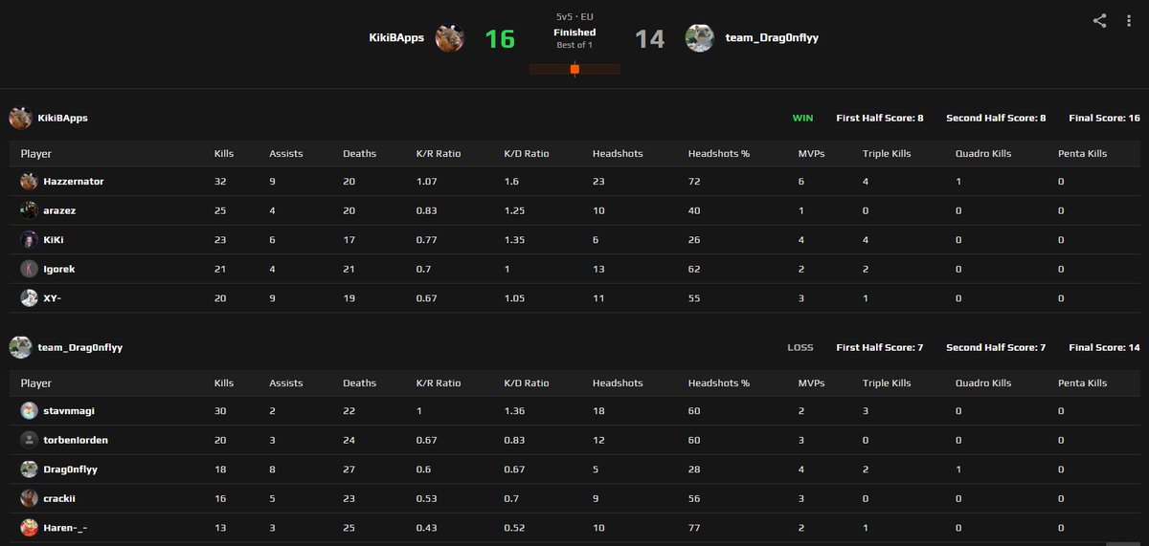Open arazez's player profile link
Viewport: 1149px width, 546px height.
tap(60, 210)
